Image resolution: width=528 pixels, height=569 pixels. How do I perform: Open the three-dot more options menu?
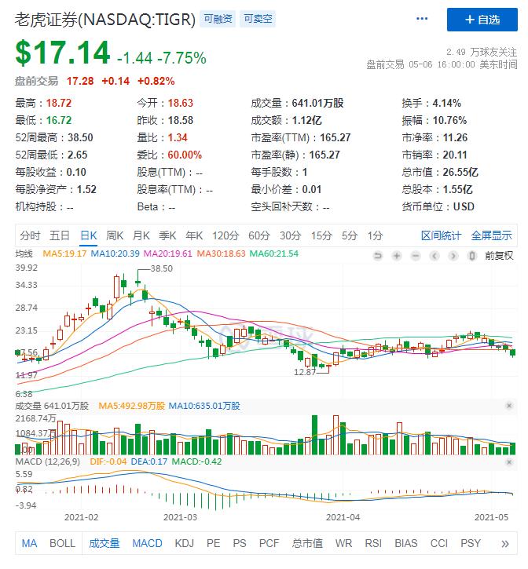coord(422,19)
